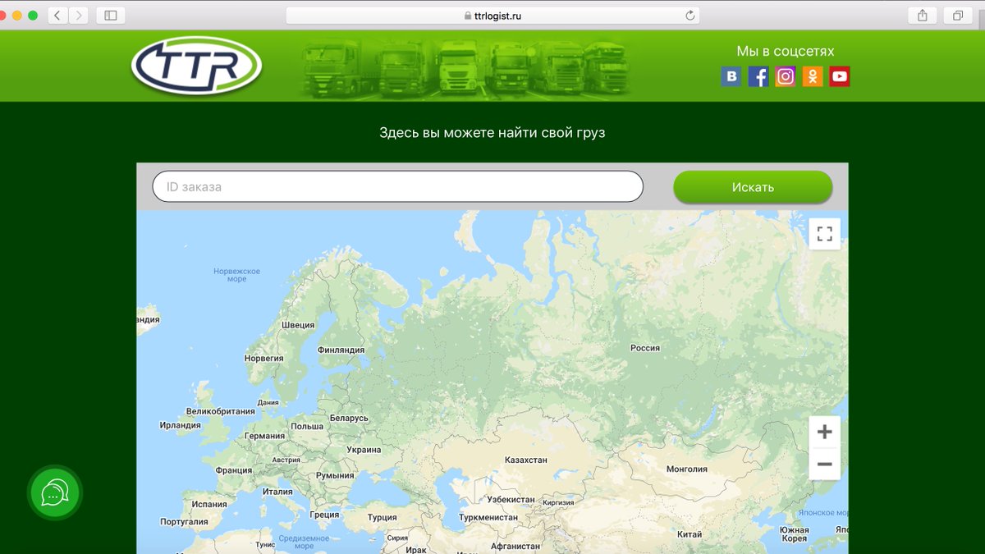Reload the page in Safari
Image resolution: width=985 pixels, height=554 pixels.
[x=689, y=15]
